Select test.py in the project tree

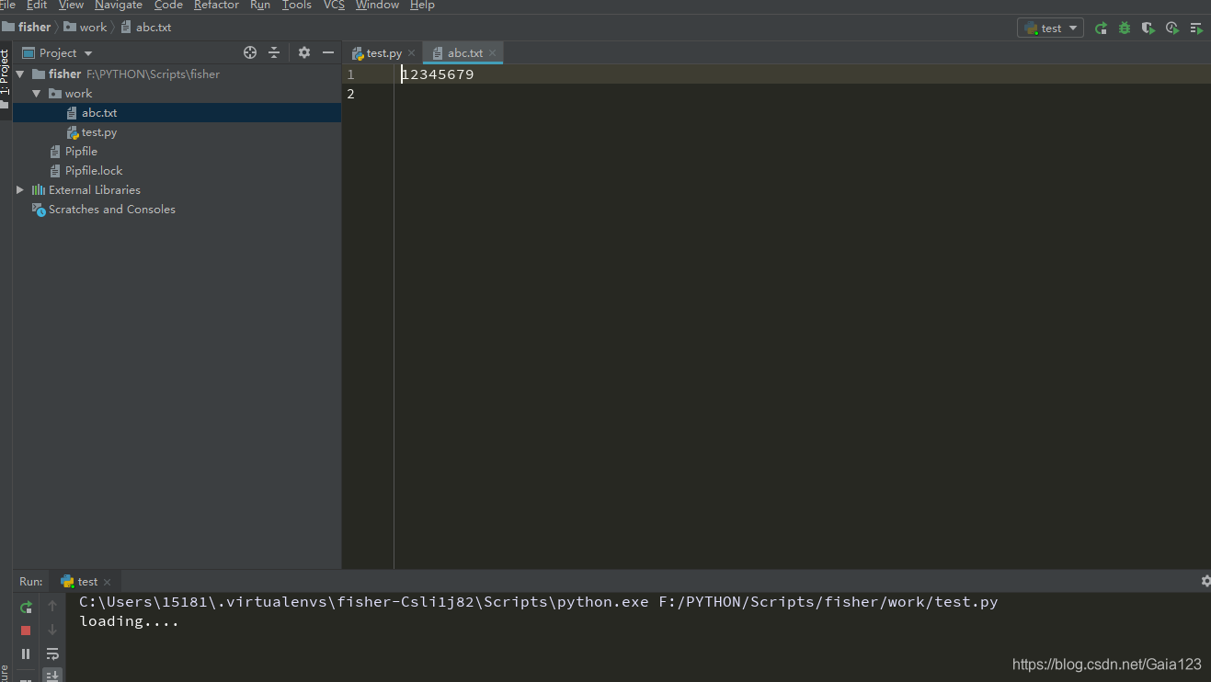click(99, 132)
